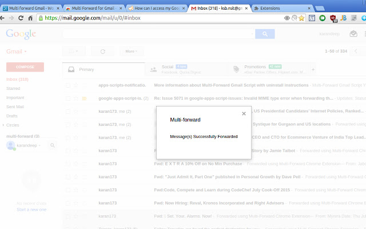This screenshot has height=229, width=366.
Task: Add a new inbox tab with the plus icon
Action: click(x=313, y=69)
